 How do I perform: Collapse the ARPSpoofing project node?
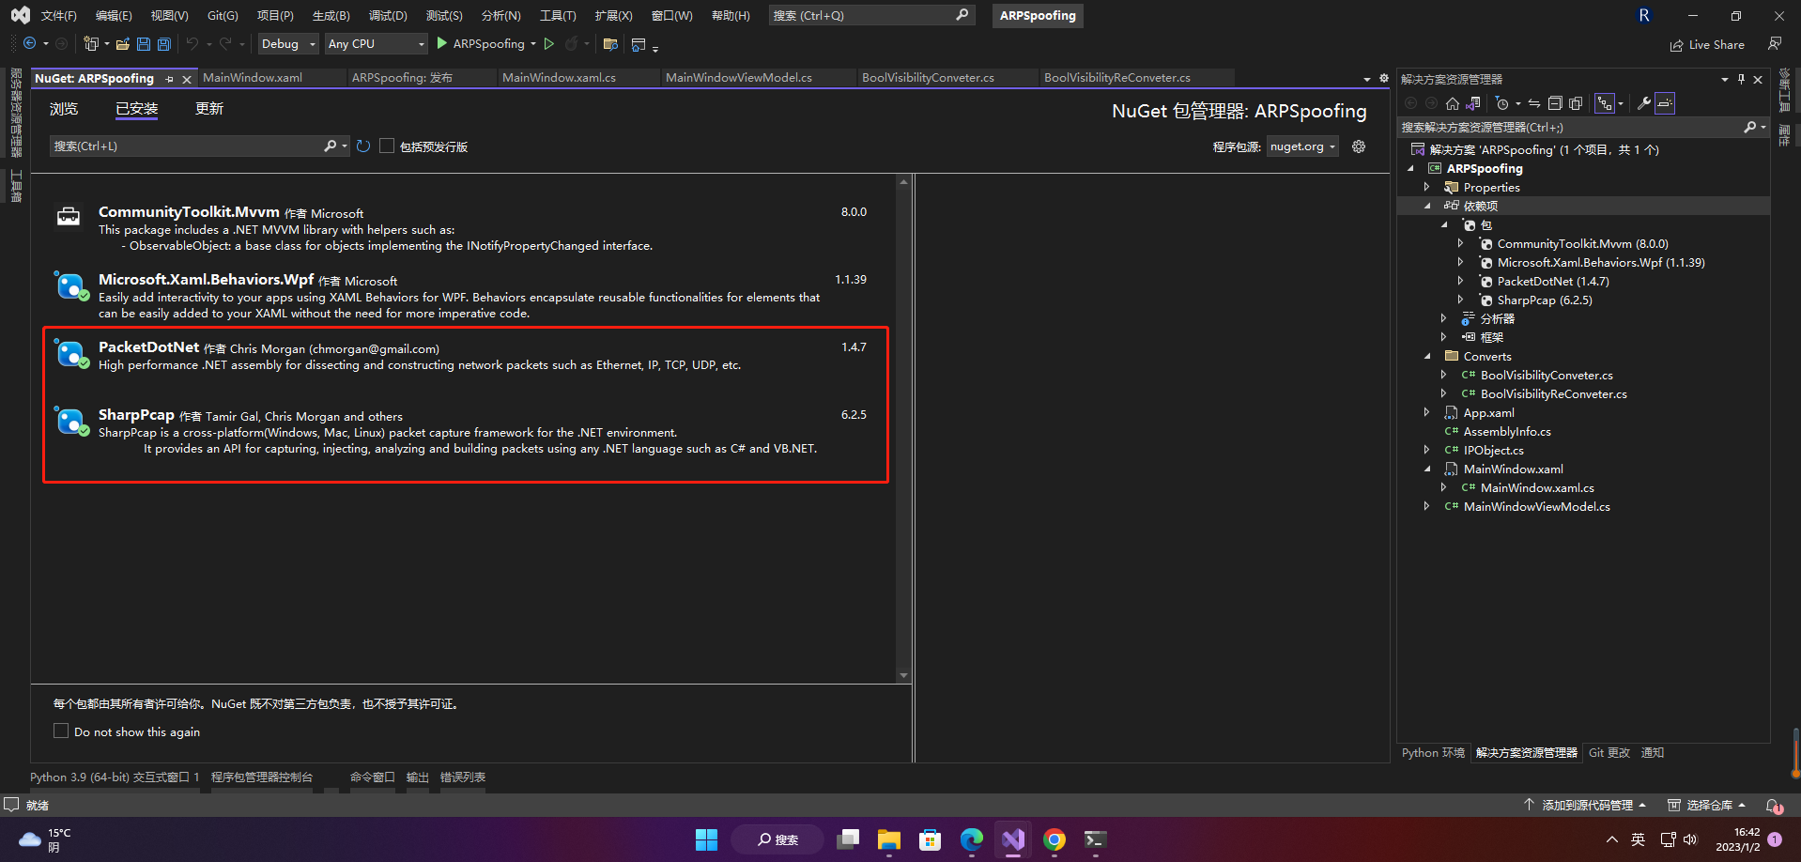pos(1410,169)
